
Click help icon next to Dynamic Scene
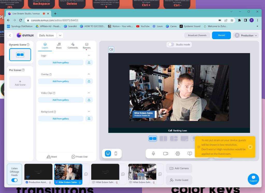click(x=28, y=45)
